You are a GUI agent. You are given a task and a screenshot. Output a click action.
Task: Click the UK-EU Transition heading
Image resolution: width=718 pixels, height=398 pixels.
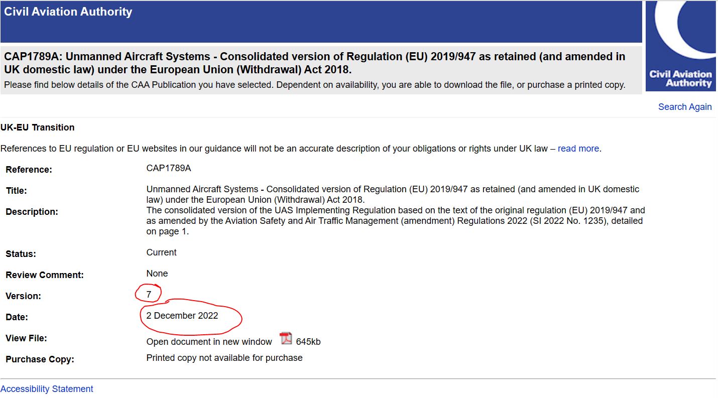(38, 127)
